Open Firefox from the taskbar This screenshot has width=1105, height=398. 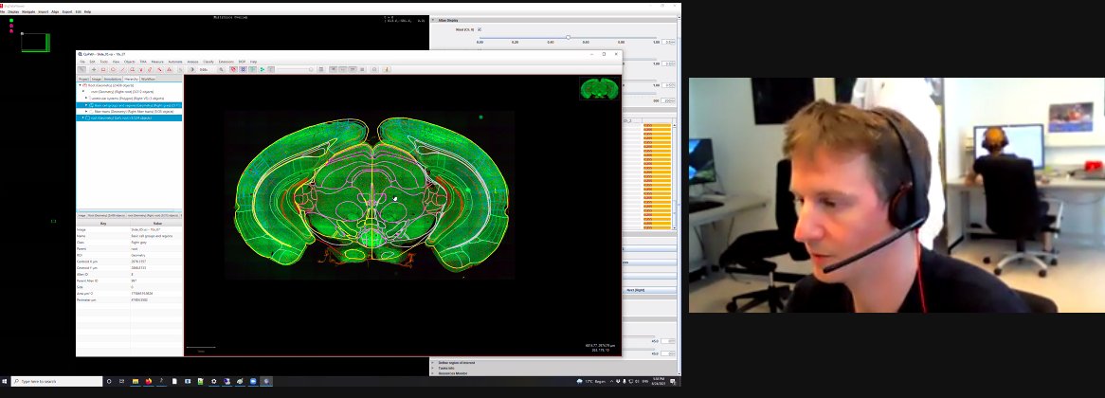[148, 381]
